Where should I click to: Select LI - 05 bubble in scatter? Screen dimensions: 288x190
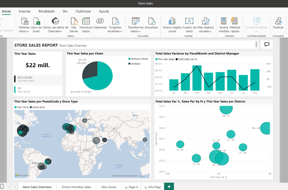click(x=243, y=147)
